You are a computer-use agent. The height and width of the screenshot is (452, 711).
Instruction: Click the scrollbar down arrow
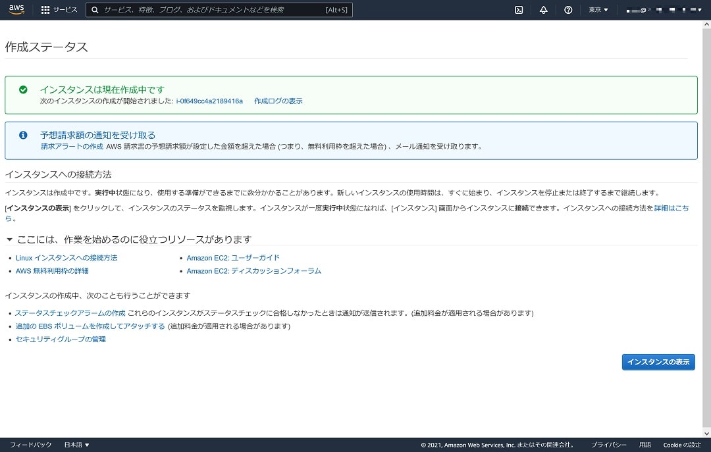coord(707,434)
